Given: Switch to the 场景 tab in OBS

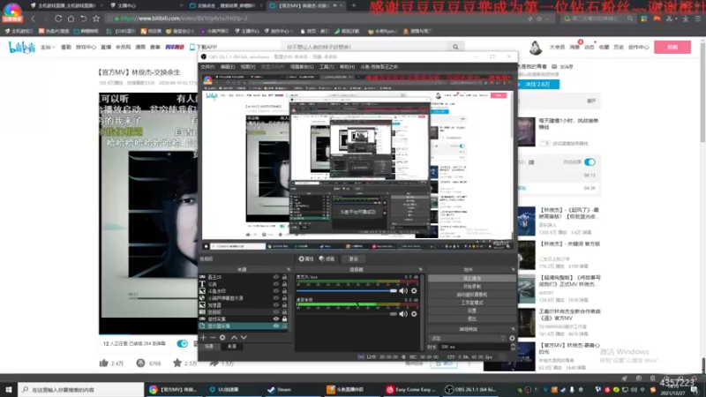Looking at the screenshot, I should click(x=209, y=347).
